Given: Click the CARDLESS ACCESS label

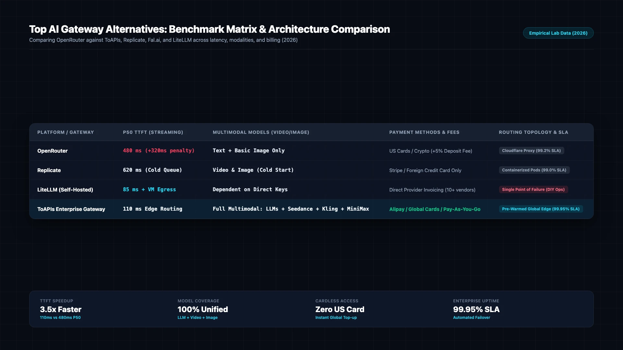Looking at the screenshot, I should (337, 301).
